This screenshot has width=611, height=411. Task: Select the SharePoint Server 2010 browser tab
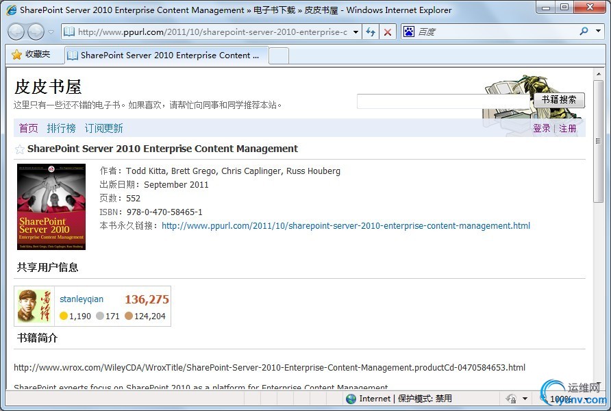coord(166,55)
